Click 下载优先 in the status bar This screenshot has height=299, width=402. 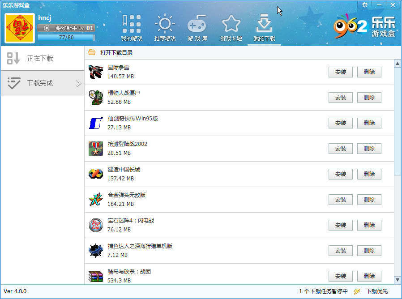[377, 291]
